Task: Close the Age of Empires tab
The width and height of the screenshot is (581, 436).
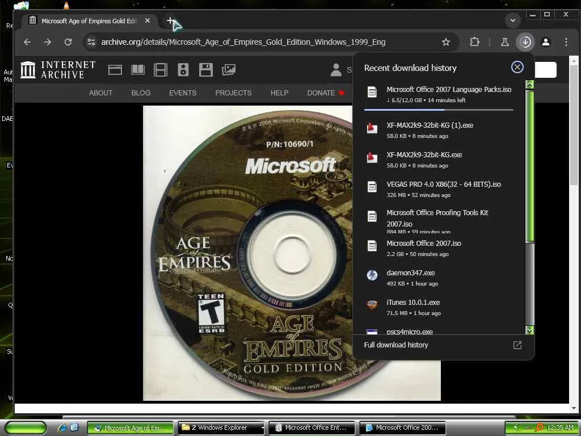Action: pyautogui.click(x=148, y=21)
